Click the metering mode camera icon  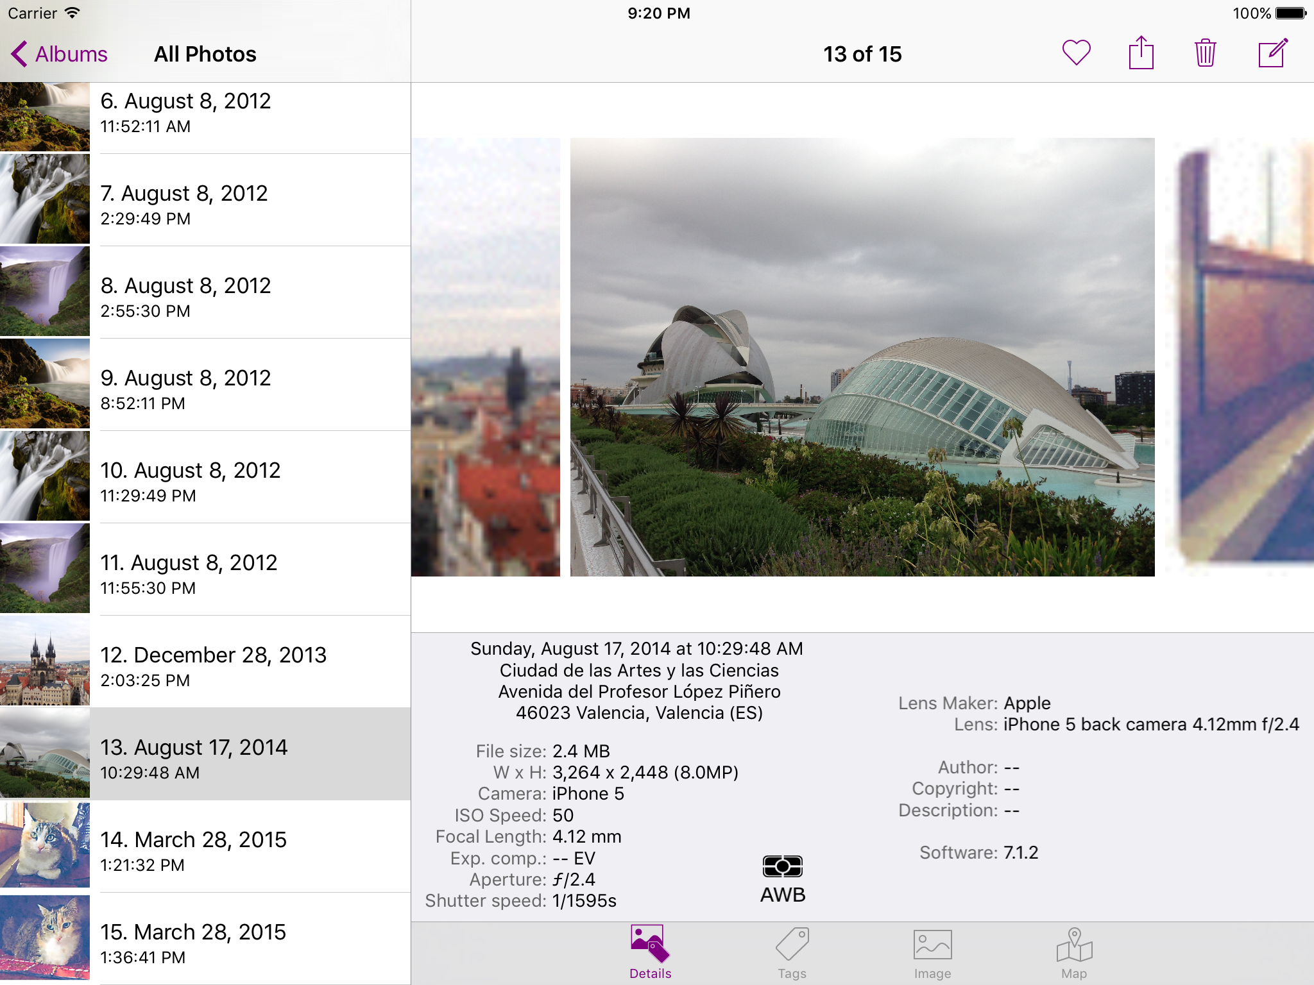[782, 866]
